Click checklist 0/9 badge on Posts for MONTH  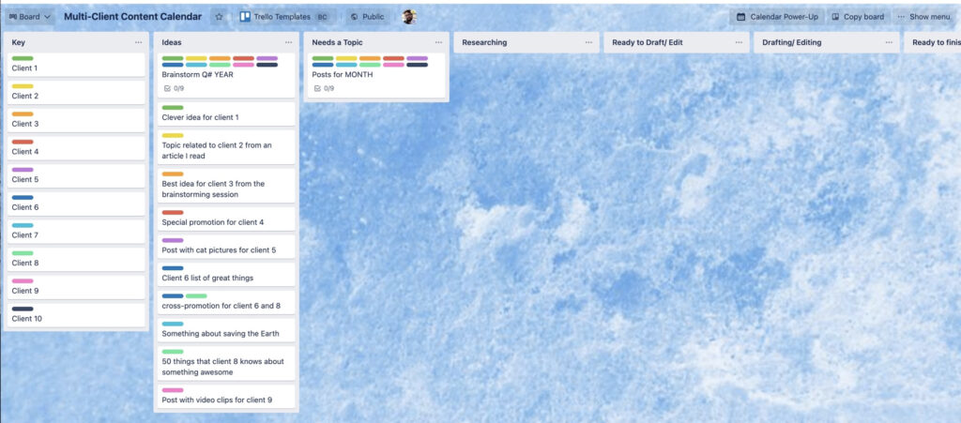(x=324, y=88)
